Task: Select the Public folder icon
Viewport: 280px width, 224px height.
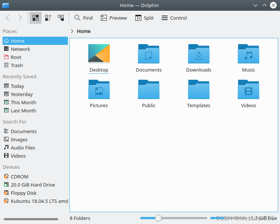Action: tap(149, 89)
